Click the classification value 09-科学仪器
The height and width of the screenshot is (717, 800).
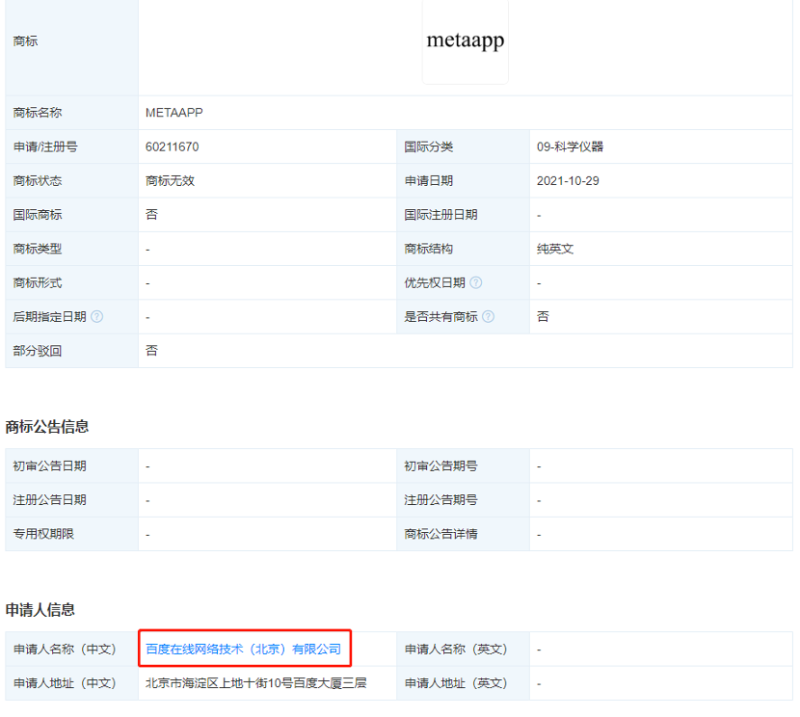click(570, 146)
